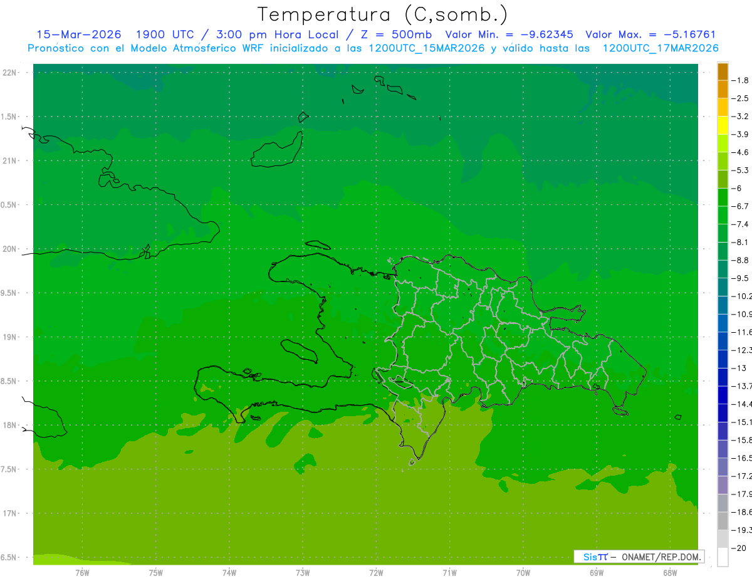This screenshot has height=581, width=752.
Task: Click the gray swatch between -18.6 and -19.3
Action: pos(723,521)
